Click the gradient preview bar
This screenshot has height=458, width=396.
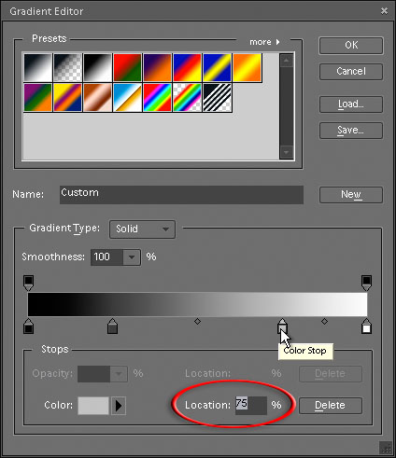coord(197,304)
